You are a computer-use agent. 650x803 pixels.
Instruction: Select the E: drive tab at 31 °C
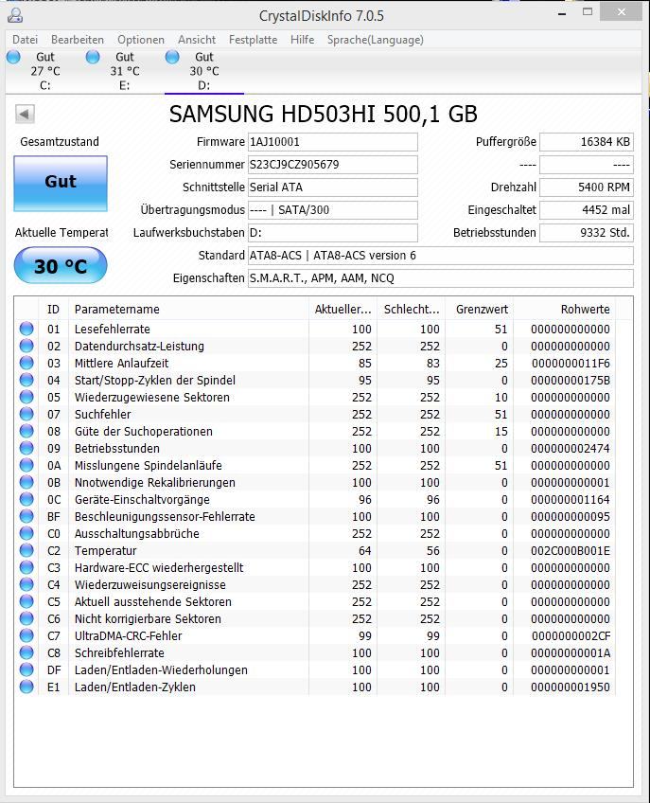124,71
